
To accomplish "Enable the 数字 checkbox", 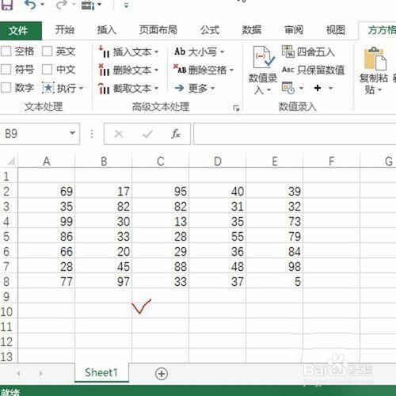I will [x=6, y=88].
